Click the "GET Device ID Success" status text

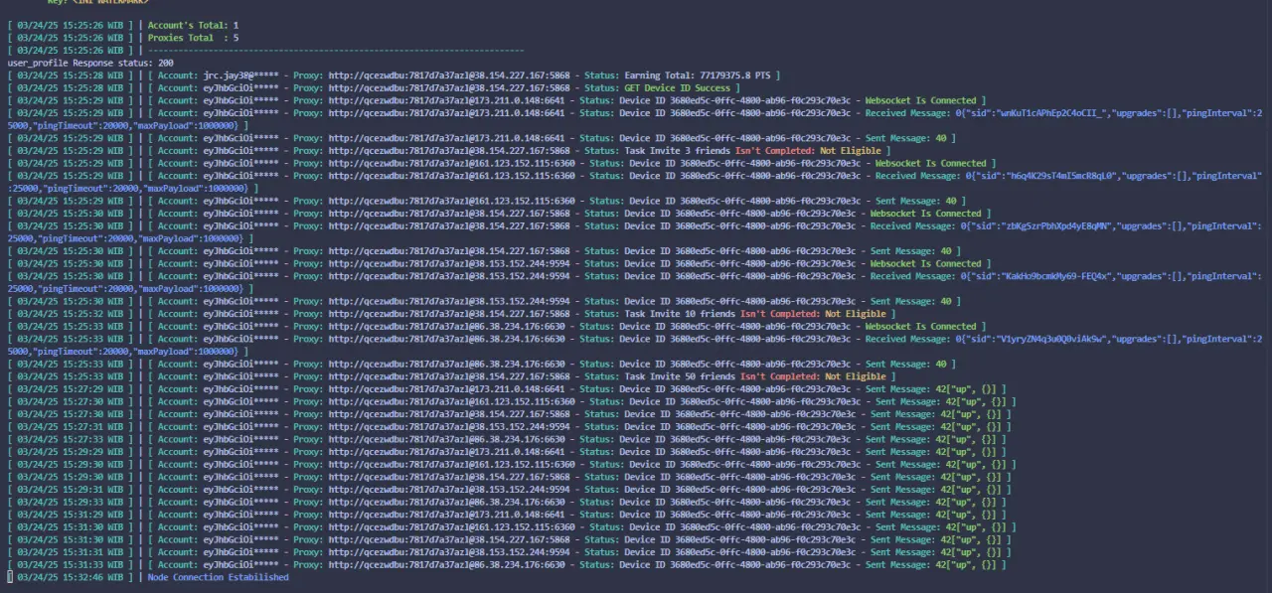point(677,87)
